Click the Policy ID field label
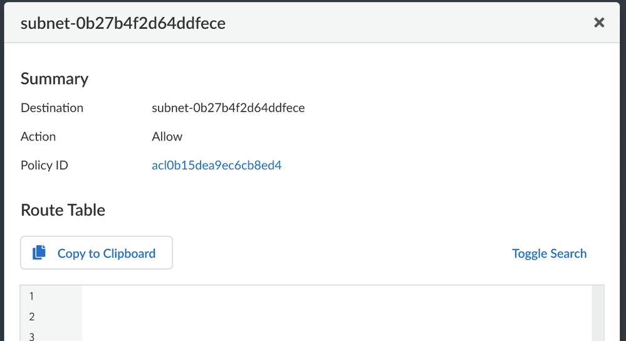The height and width of the screenshot is (341, 626). point(44,165)
